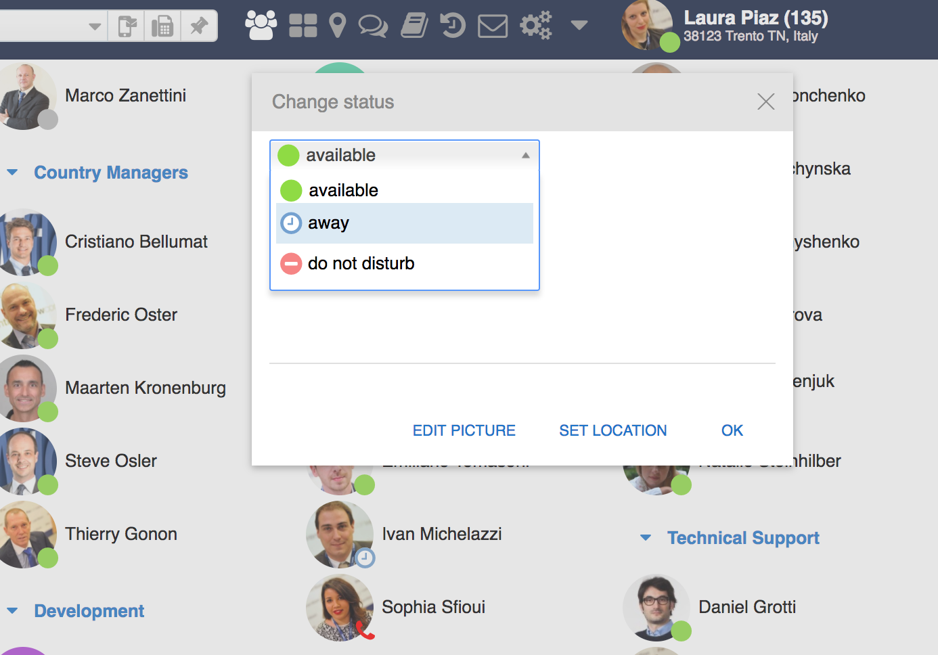938x655 pixels.
Task: Expand the top bar overflow arrow menu
Action: pyautogui.click(x=579, y=26)
